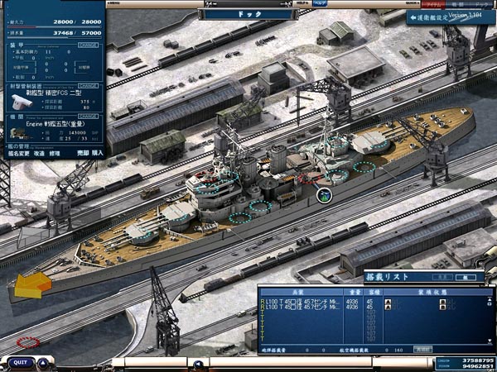Switch to the 戦闘 tab

(457, 4)
